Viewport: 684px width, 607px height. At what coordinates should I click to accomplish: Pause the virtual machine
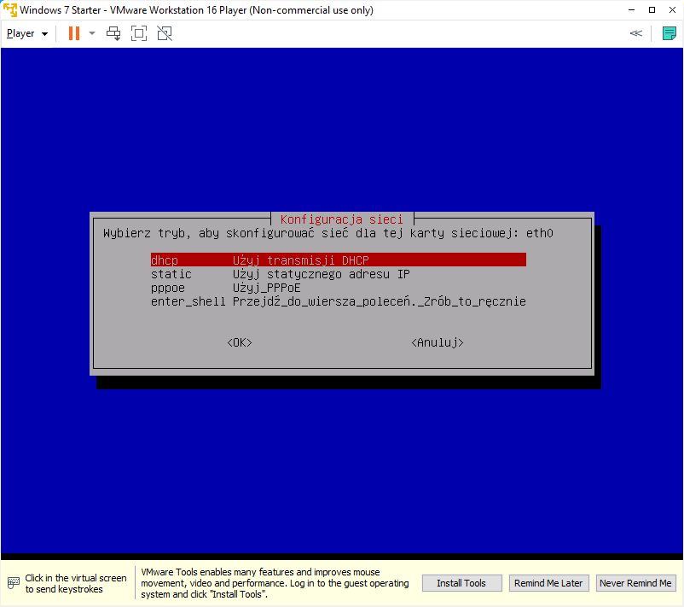(x=73, y=33)
